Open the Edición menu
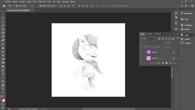Image resolution: width=195 pixels, height=110 pixels. coord(15,2)
